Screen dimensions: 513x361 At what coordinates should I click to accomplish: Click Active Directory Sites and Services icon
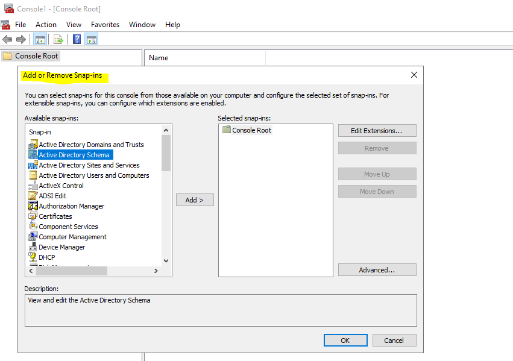click(33, 165)
